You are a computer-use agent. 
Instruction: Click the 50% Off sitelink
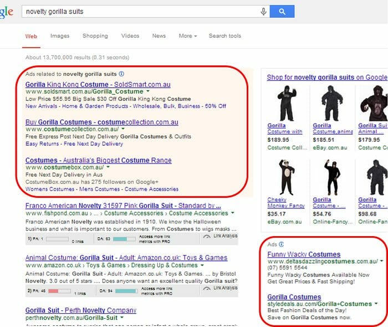click(216, 106)
